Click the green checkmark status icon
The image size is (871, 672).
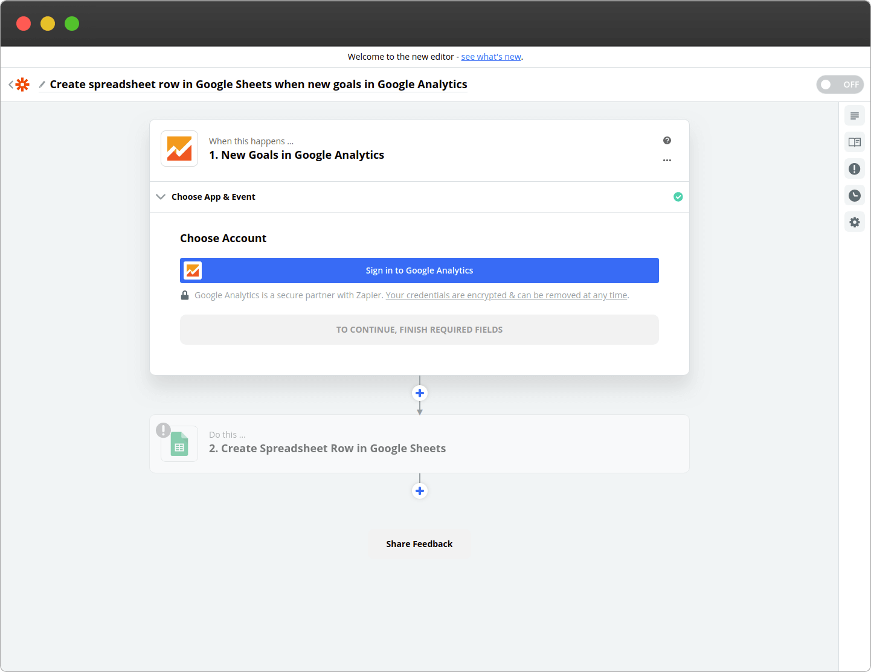point(678,197)
